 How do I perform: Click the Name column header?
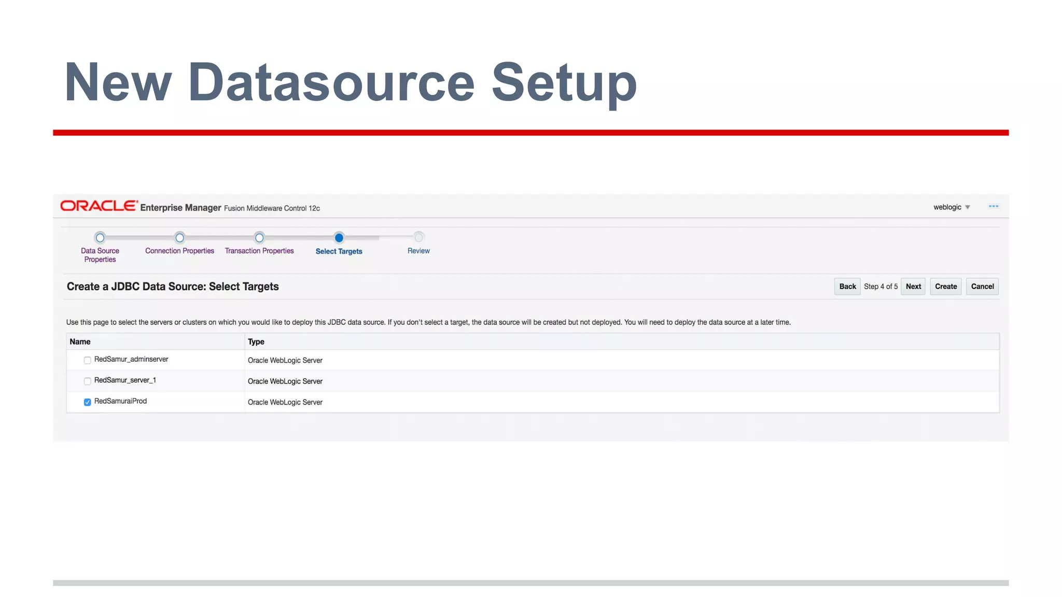pos(156,342)
